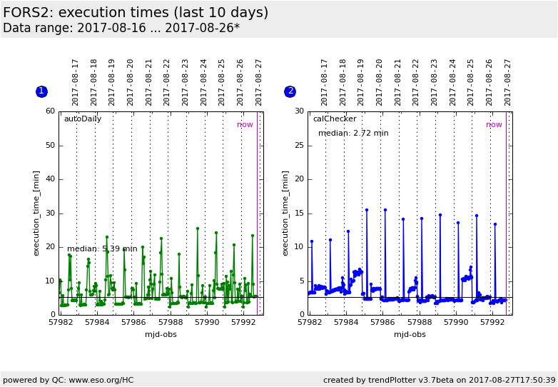558x387 pixels.
Task: Click the 'powered by QC: www.eso.org/HC' footer
Action: pos(68,380)
